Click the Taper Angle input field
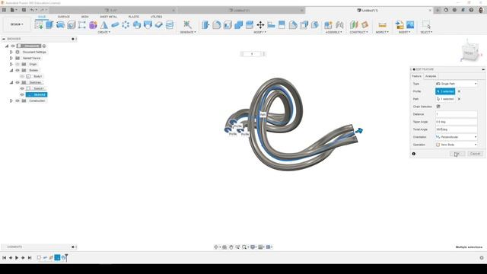This screenshot has width=487, height=274. tap(457, 122)
